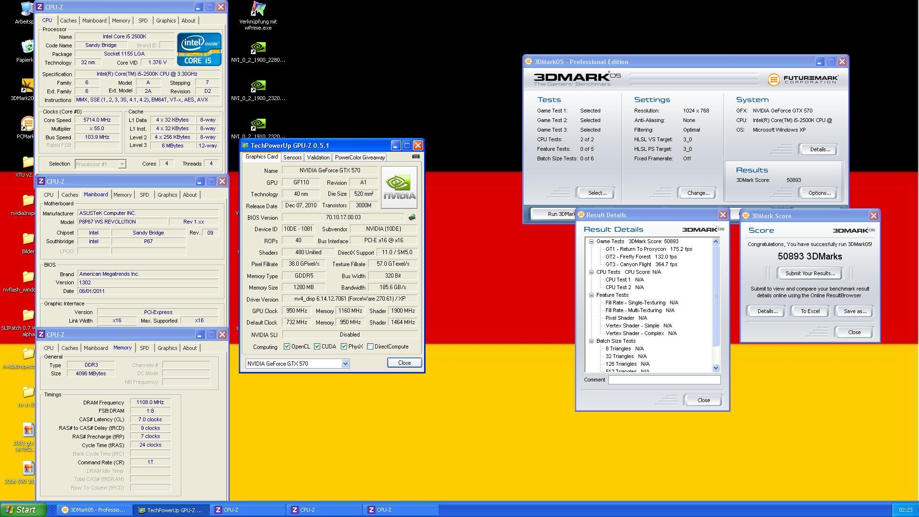Click the scroll down arrow in Result Details
Screen dimensions: 919x517
[x=716, y=368]
